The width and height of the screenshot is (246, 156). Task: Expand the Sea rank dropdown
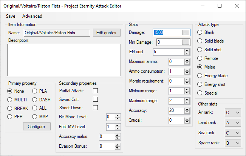coord(233,133)
